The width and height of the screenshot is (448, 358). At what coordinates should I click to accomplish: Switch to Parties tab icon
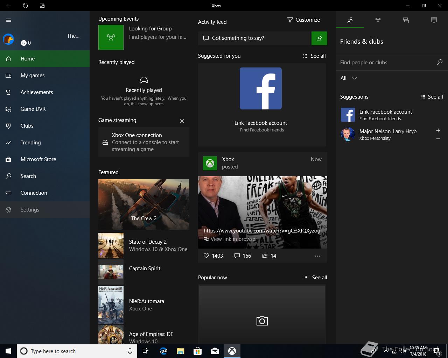[378, 20]
